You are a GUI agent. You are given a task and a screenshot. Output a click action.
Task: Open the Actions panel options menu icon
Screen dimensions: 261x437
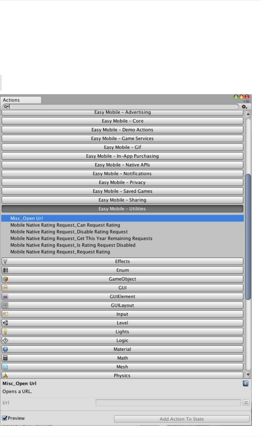[247, 101]
